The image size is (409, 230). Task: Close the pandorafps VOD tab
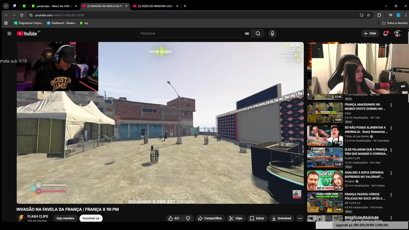pos(76,6)
